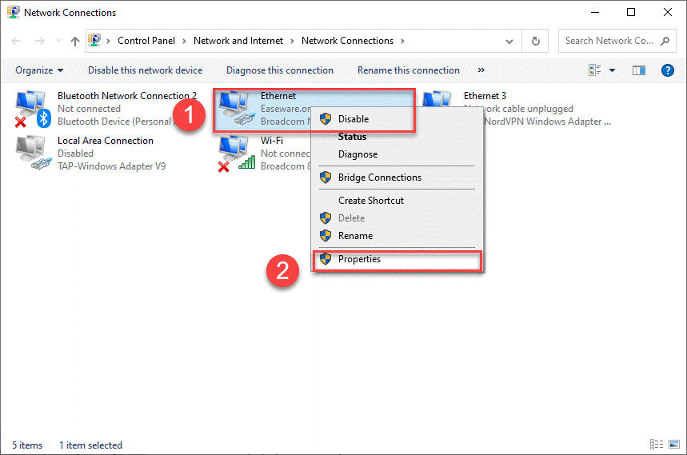Open the Organize dropdown menu

click(39, 70)
